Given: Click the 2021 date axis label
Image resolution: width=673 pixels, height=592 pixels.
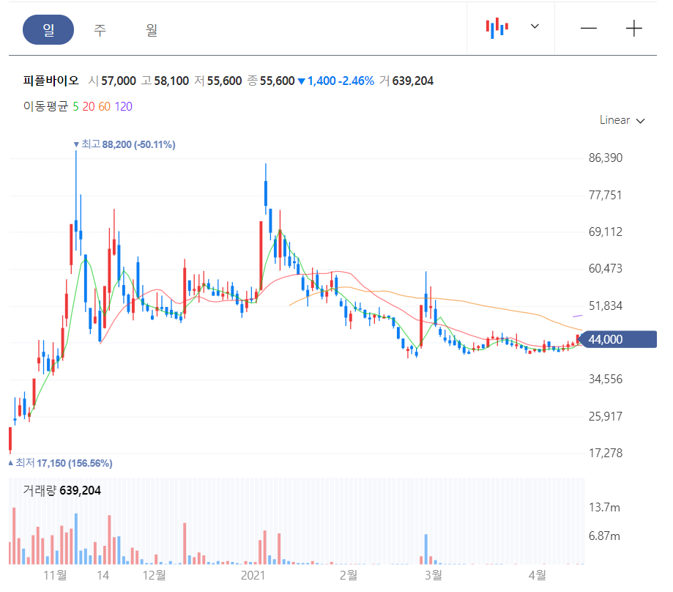Looking at the screenshot, I should pos(253,575).
